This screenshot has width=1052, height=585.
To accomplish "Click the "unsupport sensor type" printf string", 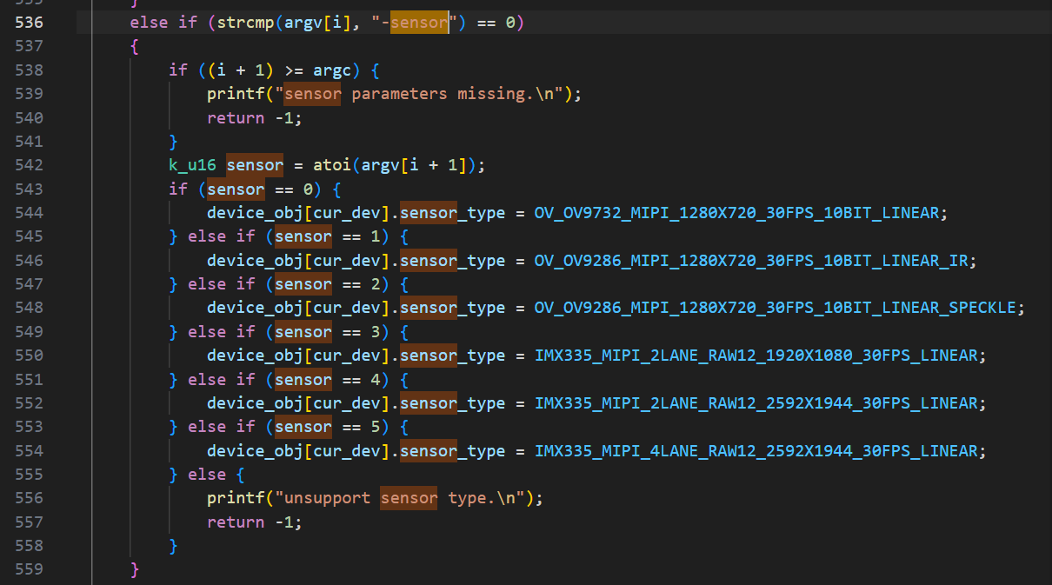I will coord(401,498).
